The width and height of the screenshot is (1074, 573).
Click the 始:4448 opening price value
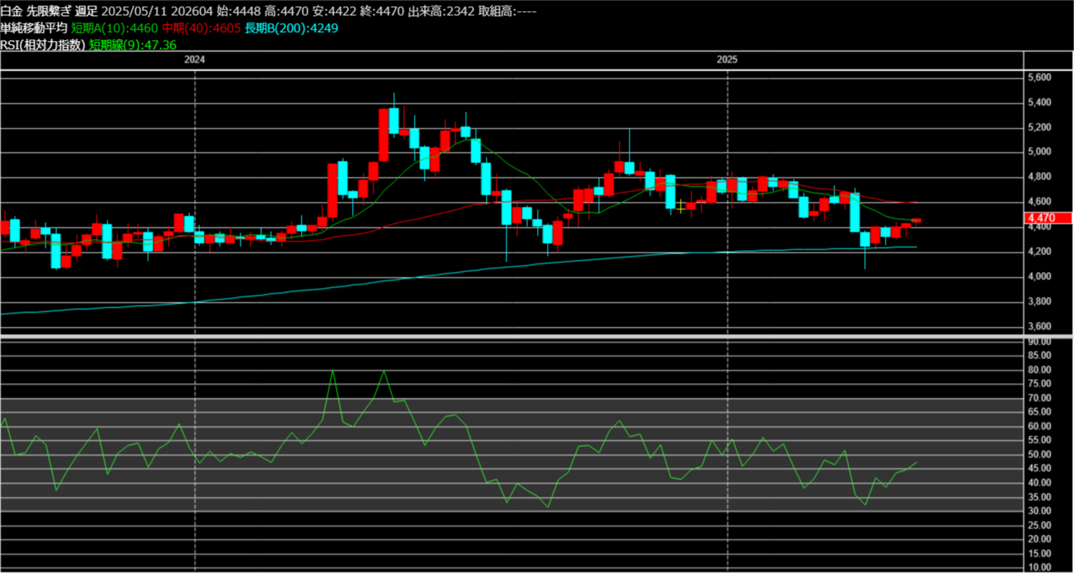pyautogui.click(x=239, y=11)
